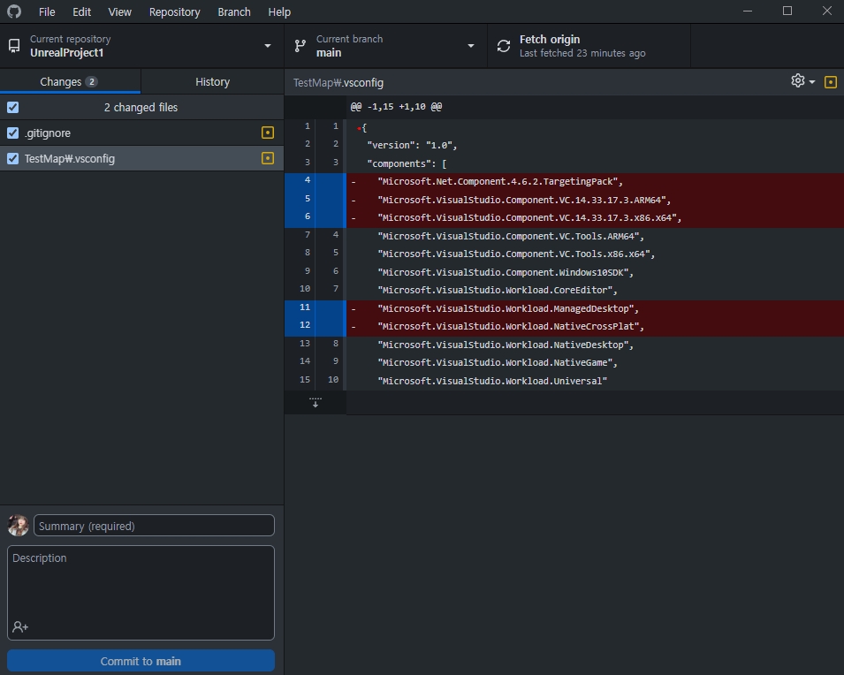Screen dimensions: 844x675
Task: Click the GitHub Desktop logo icon
Action: 14,11
